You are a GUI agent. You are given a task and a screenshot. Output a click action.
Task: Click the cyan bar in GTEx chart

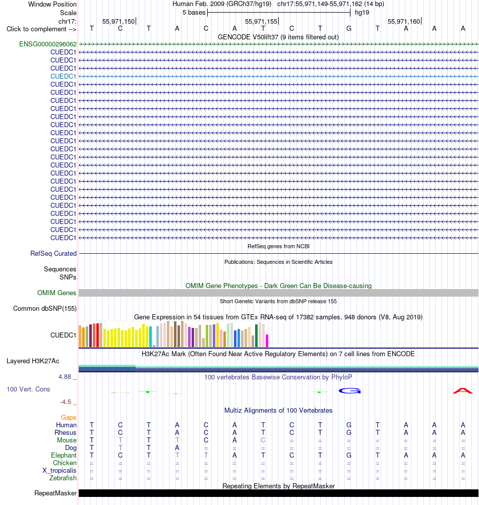(150, 336)
